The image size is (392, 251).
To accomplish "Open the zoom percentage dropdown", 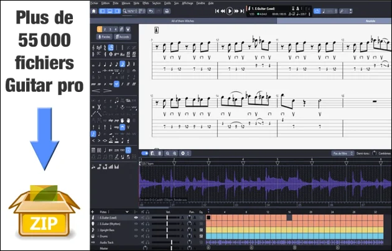I will (130, 11).
